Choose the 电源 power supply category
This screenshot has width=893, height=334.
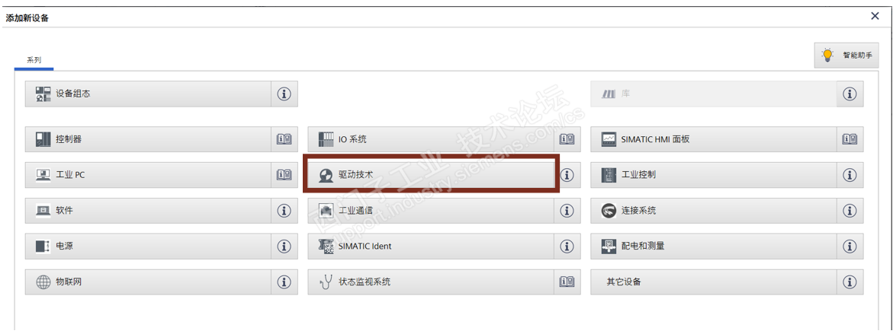[149, 247]
